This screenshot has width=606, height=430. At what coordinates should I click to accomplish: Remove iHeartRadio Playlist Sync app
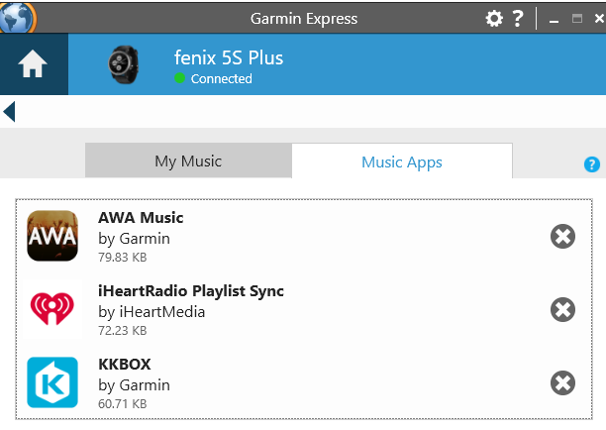(x=562, y=310)
